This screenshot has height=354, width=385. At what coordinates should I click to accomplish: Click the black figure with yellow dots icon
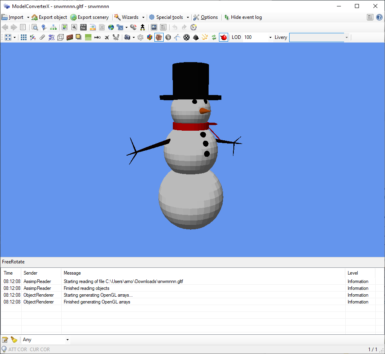tap(142, 27)
